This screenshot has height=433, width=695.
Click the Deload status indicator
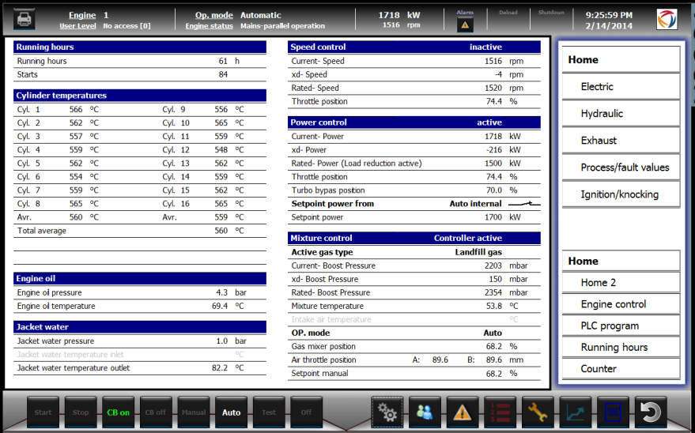tap(508, 13)
